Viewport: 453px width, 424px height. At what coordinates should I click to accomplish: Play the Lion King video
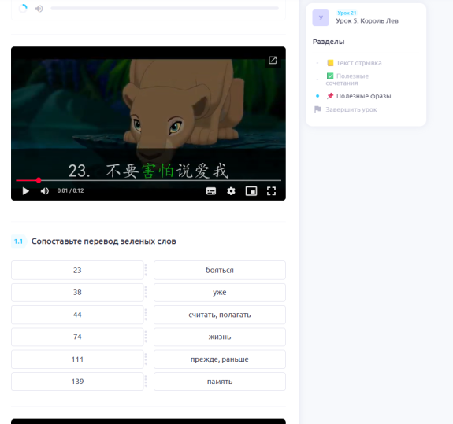[26, 191]
